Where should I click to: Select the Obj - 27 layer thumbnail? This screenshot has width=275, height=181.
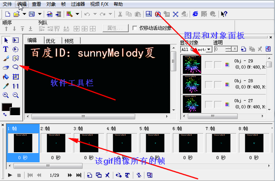[192, 104]
